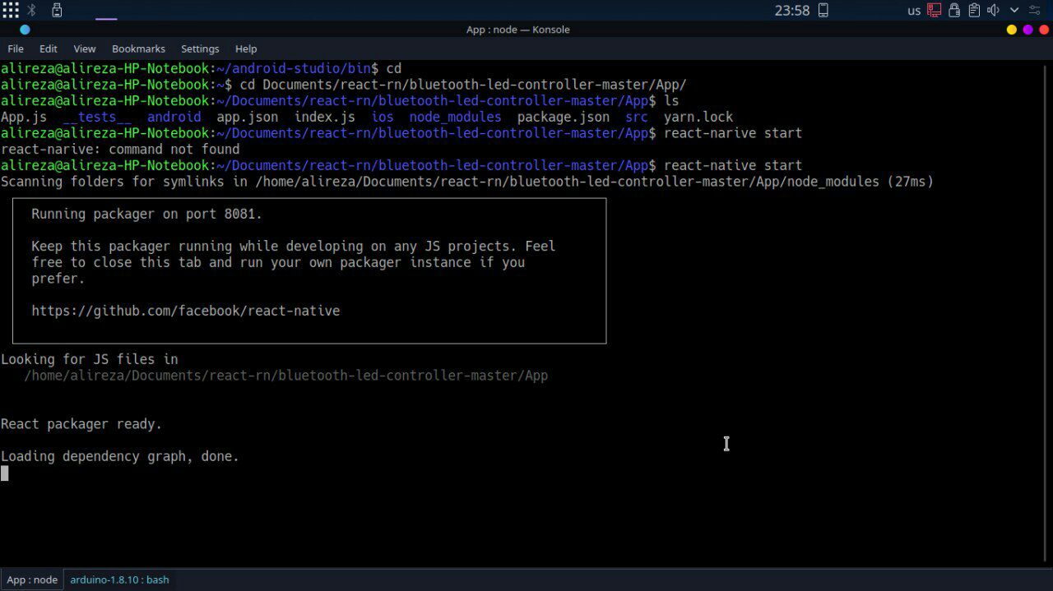Click 'app.json' in the ls output
Viewport: 1053px width, 591px height.
(x=248, y=117)
